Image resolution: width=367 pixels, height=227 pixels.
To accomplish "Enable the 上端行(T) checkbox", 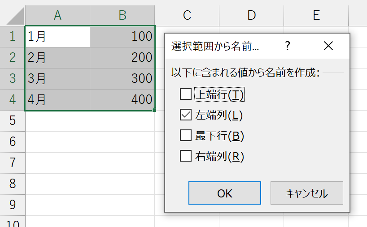I will pyautogui.click(x=186, y=94).
